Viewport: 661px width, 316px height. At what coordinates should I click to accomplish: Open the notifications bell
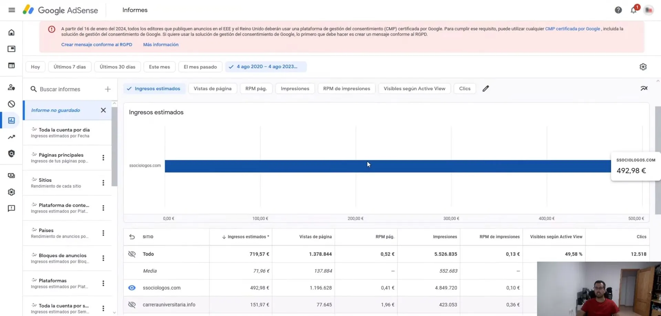tap(633, 10)
